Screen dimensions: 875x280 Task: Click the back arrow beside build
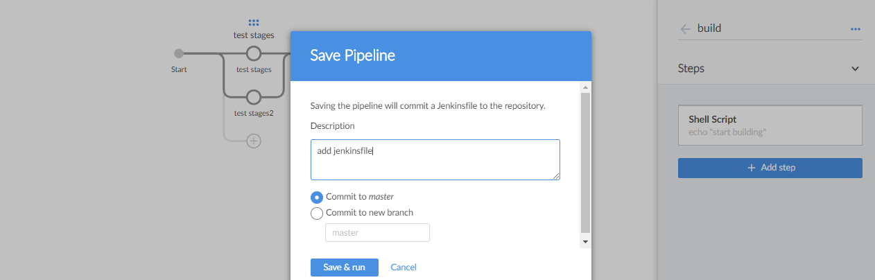tap(686, 29)
